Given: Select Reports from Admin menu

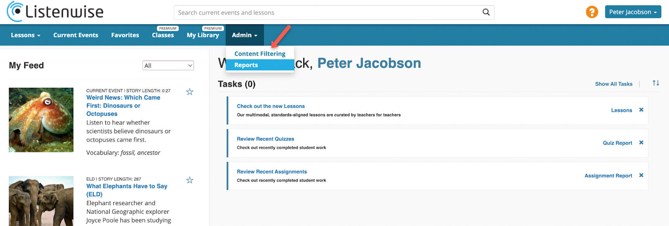Looking at the screenshot, I should 260,65.
